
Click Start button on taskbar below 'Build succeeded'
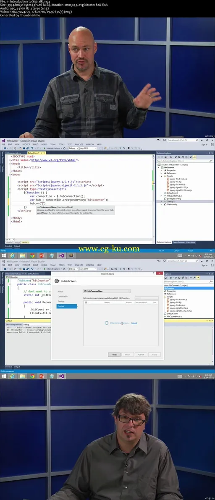pos(4,376)
